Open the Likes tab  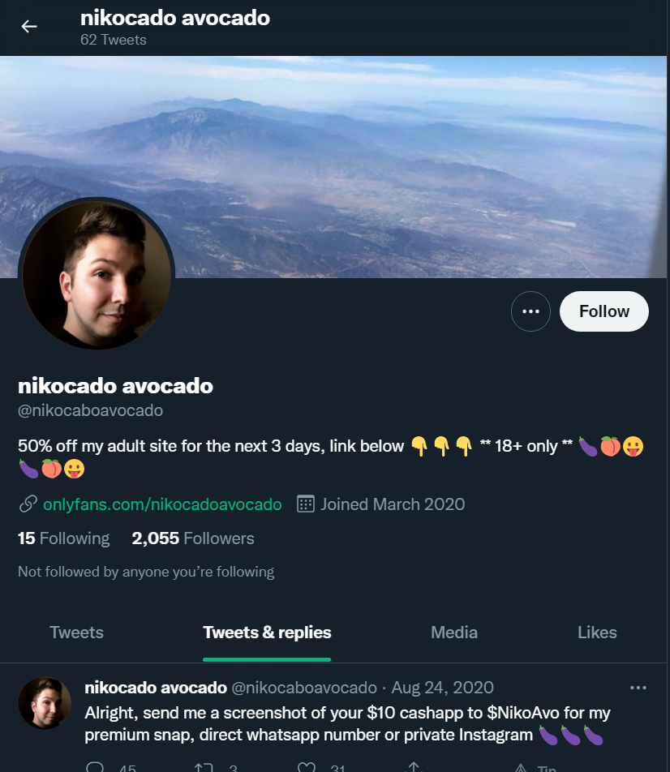pos(597,633)
